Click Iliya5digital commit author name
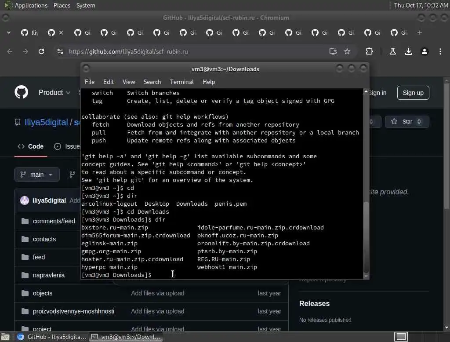Screen dimensions: 450x342 (x=49, y=200)
